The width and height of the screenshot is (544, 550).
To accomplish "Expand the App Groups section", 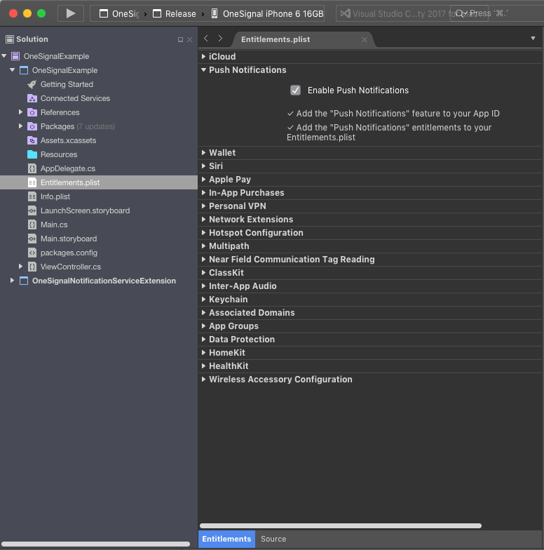I will pos(203,326).
